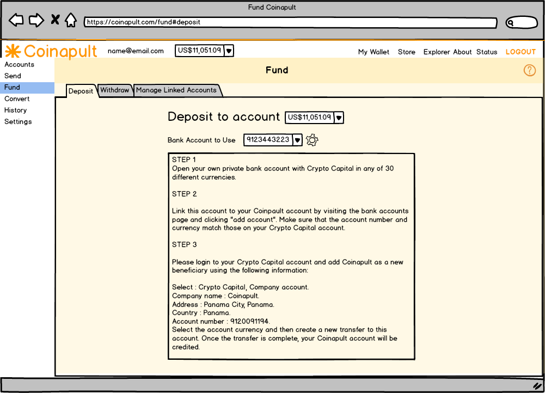Select Convert in the sidebar
Viewport: 545px width, 393px height.
pos(17,99)
